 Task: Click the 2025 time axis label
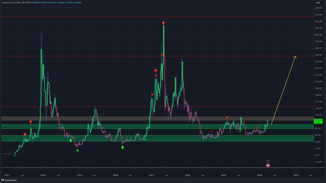[296, 175]
